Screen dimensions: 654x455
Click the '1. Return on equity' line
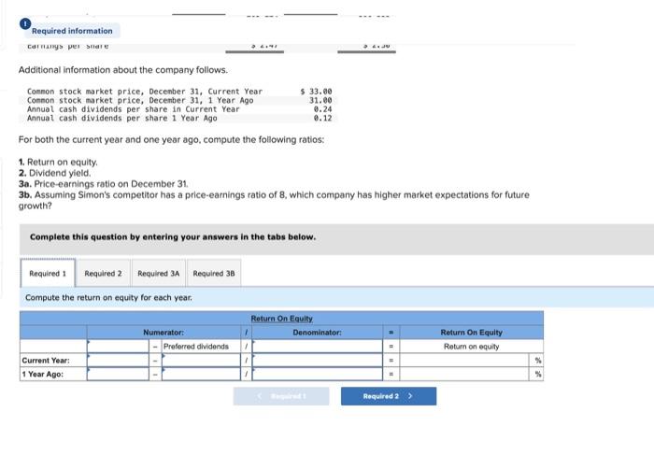coord(58,162)
